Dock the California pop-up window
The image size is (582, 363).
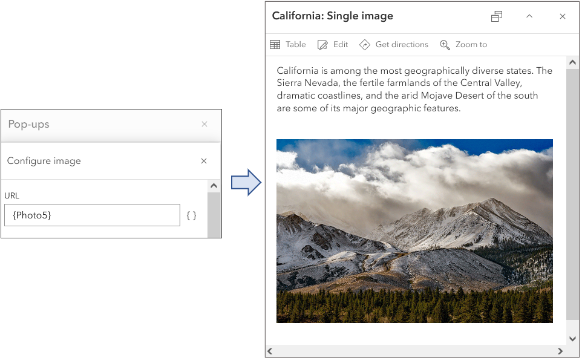point(497,16)
